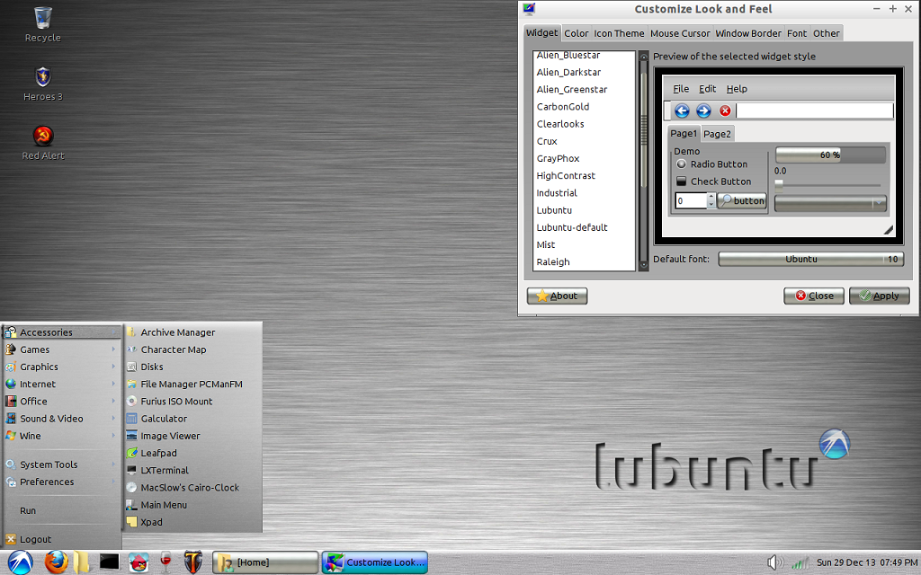This screenshot has height=575, width=921.
Task: Click the network signal tray icon
Action: tap(800, 562)
